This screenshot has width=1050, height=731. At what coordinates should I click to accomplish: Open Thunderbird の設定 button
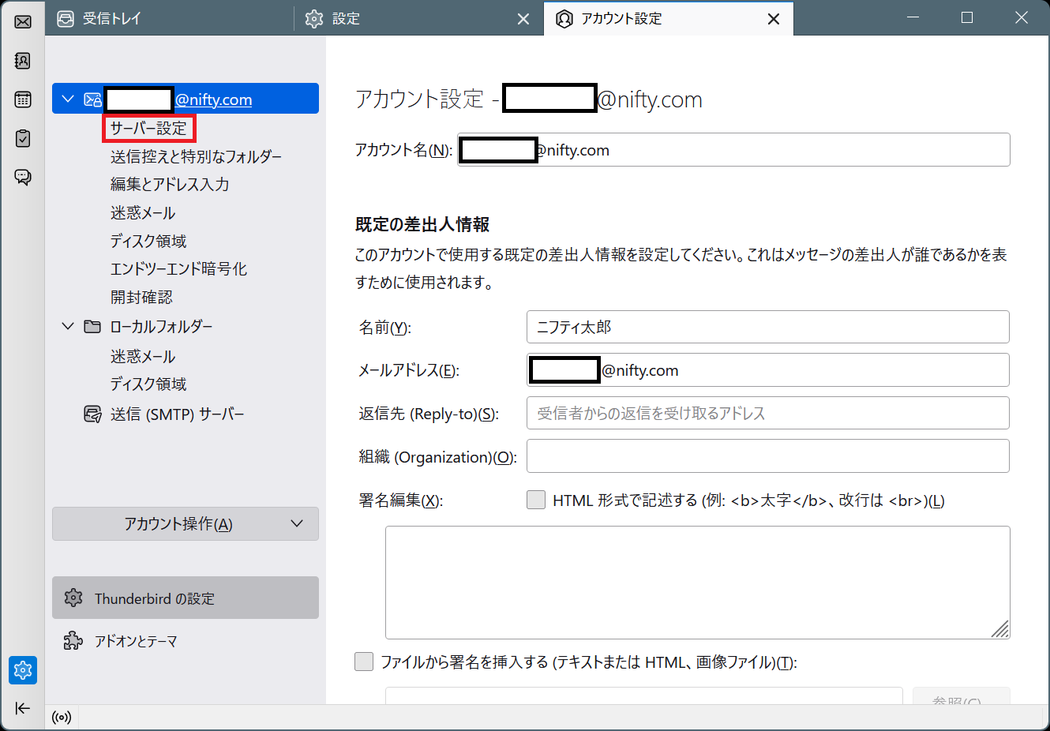pyautogui.click(x=186, y=598)
